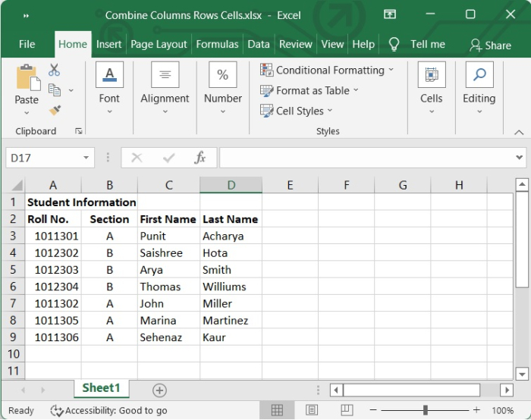Switch to Page Layout view
Image resolution: width=531 pixels, height=420 pixels.
(311, 410)
